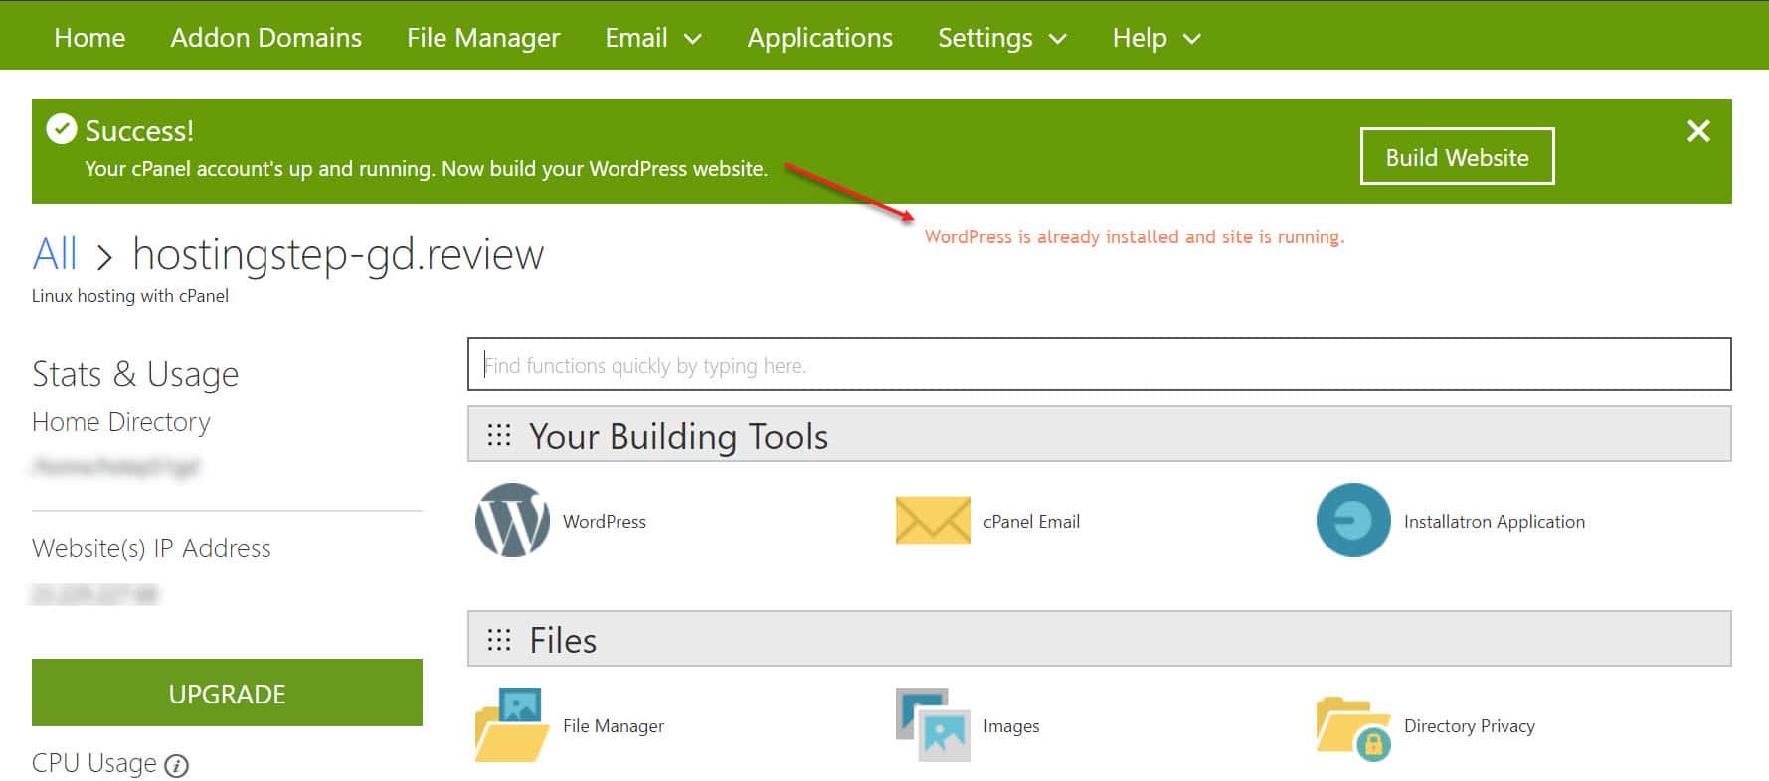
Task: Expand the Settings dropdown menu
Action: click(1002, 38)
